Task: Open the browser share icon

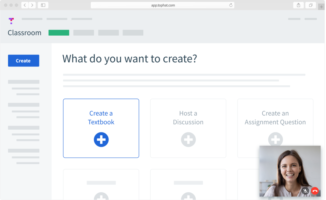Action: click(x=298, y=5)
